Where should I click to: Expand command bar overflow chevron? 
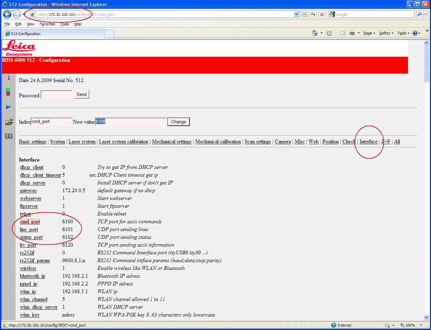pos(427,31)
